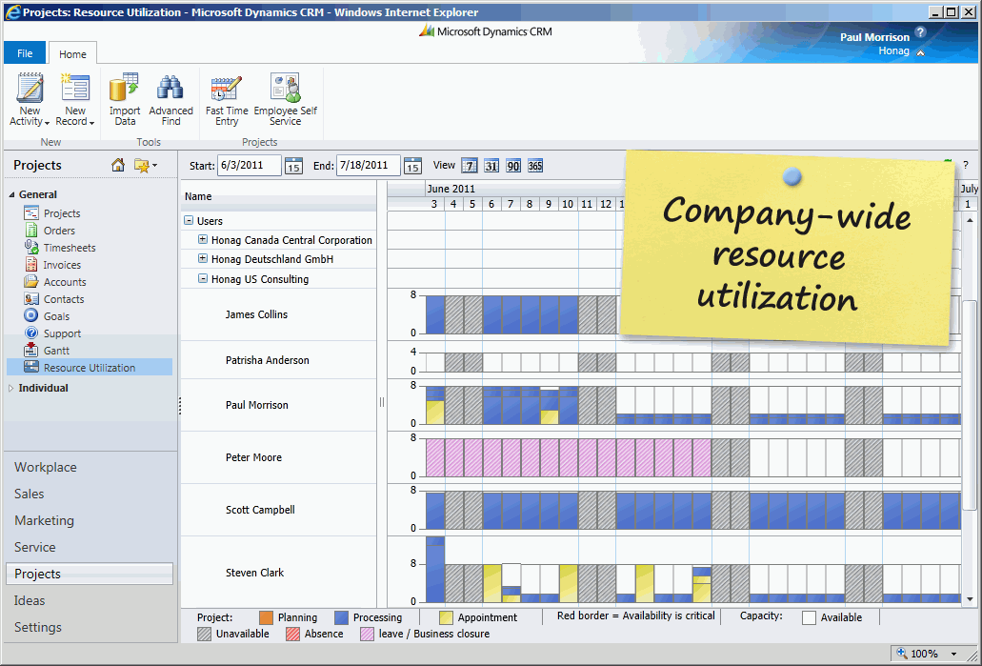Open the Projects navigation area
Screen dimensions: 982x666
pyautogui.click(x=89, y=574)
